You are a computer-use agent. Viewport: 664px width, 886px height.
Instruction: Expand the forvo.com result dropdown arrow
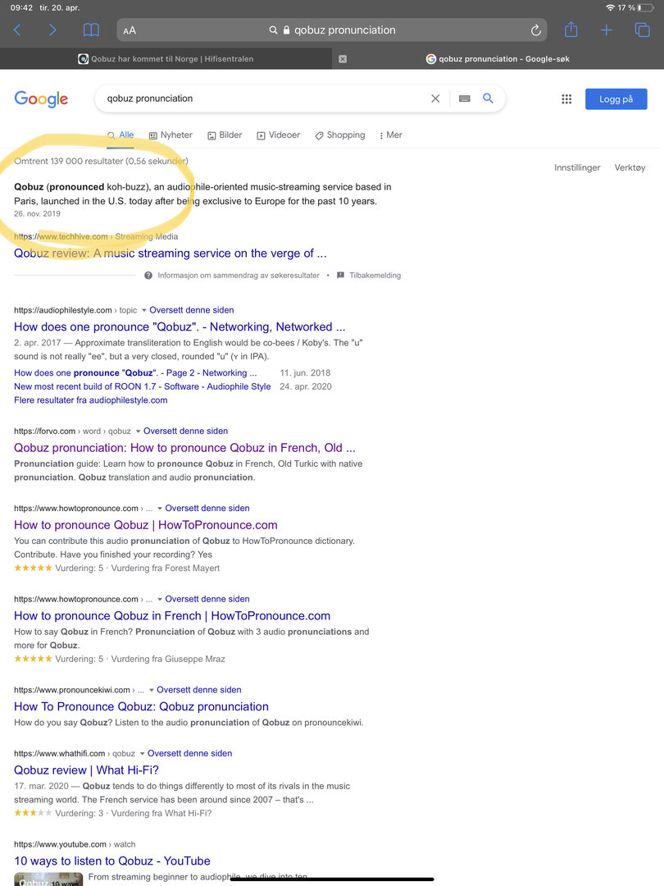(138, 432)
